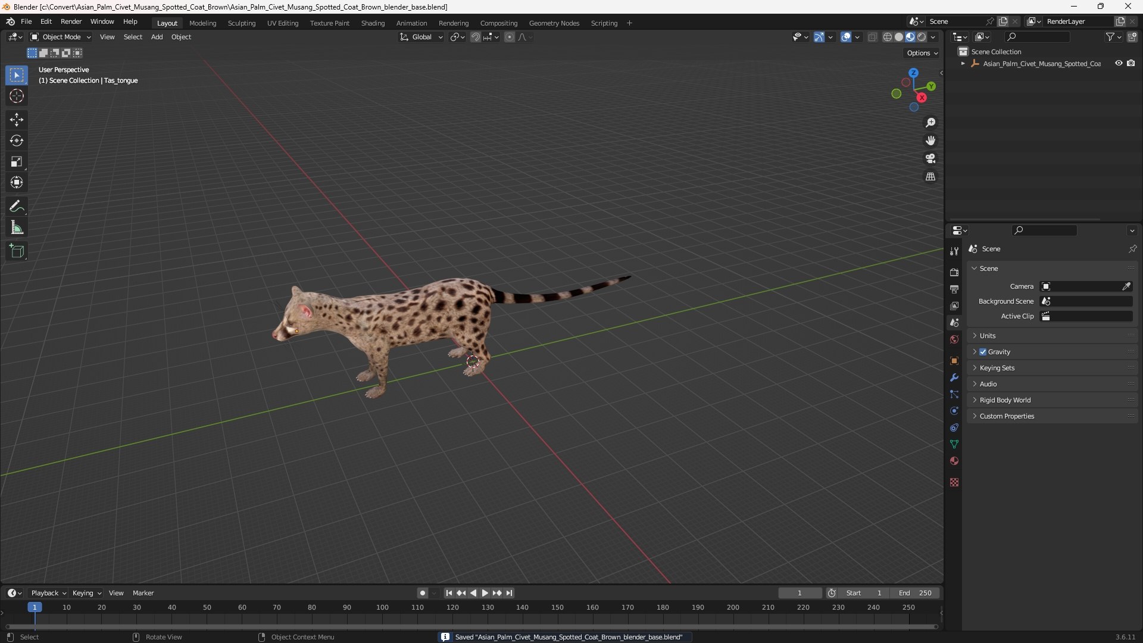Click the pan hand viewport icon
The height and width of the screenshot is (643, 1143).
click(930, 141)
